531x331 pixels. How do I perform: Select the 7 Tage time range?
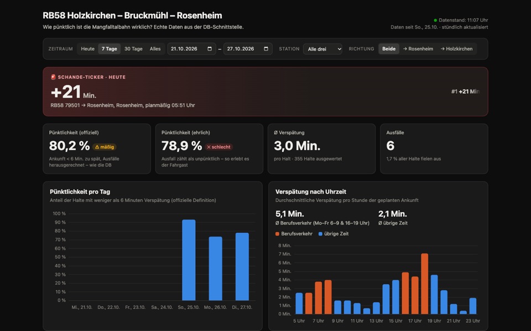110,49
